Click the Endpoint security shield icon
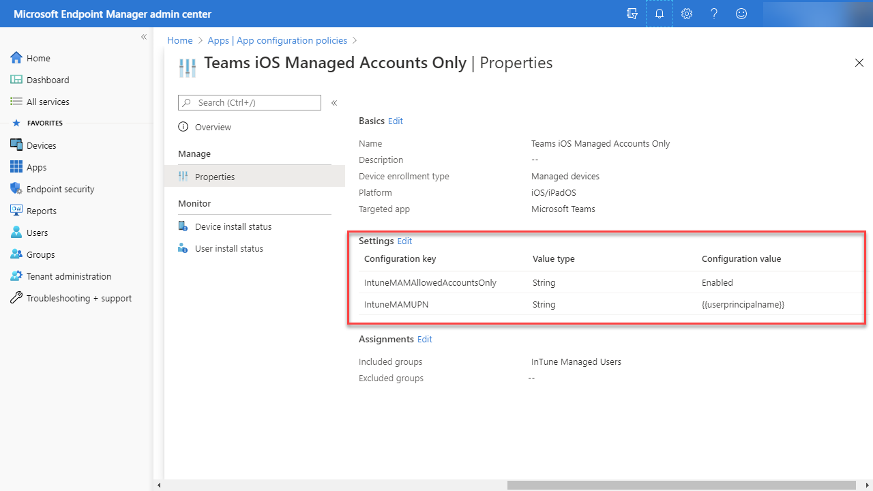This screenshot has height=491, width=873. pos(16,189)
